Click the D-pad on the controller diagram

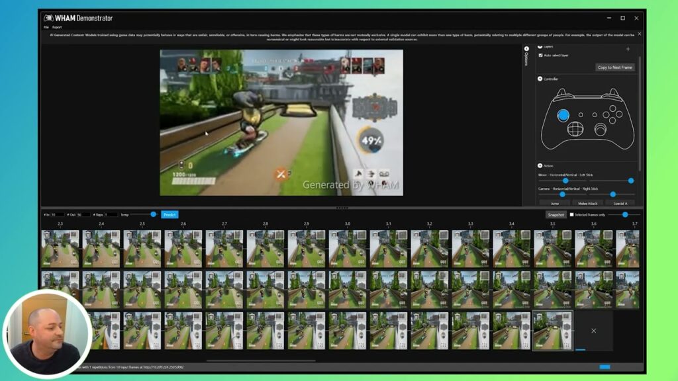coord(576,128)
